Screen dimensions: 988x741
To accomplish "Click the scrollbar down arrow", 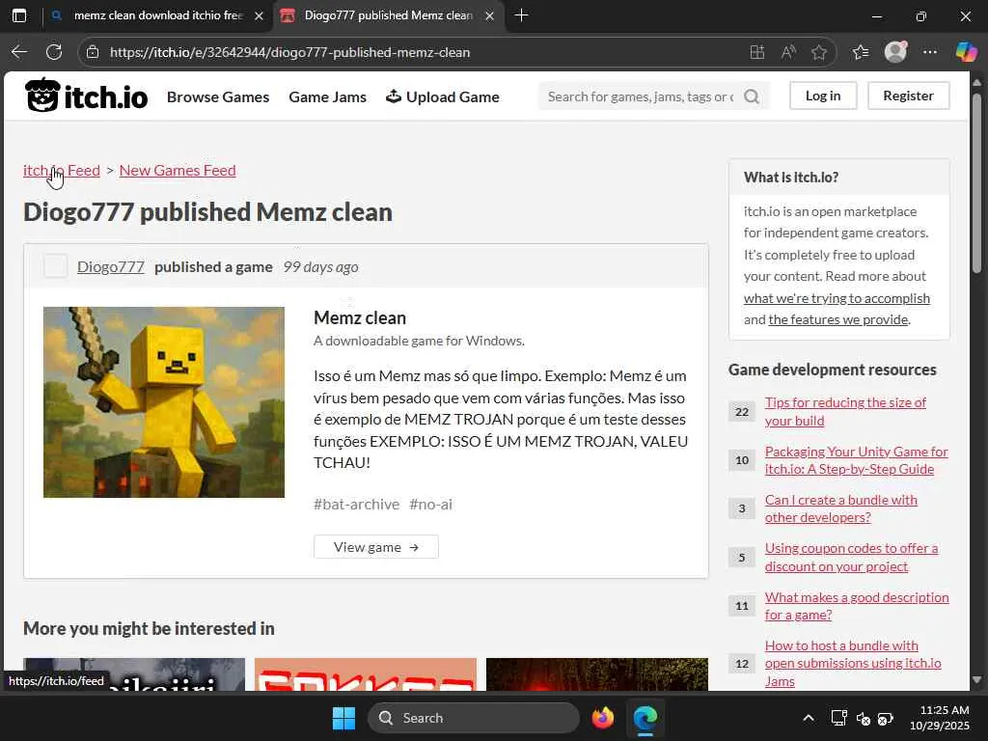I will 976,680.
